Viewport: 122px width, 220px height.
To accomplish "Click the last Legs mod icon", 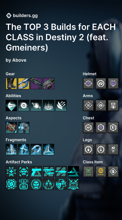I will pos(113,150).
